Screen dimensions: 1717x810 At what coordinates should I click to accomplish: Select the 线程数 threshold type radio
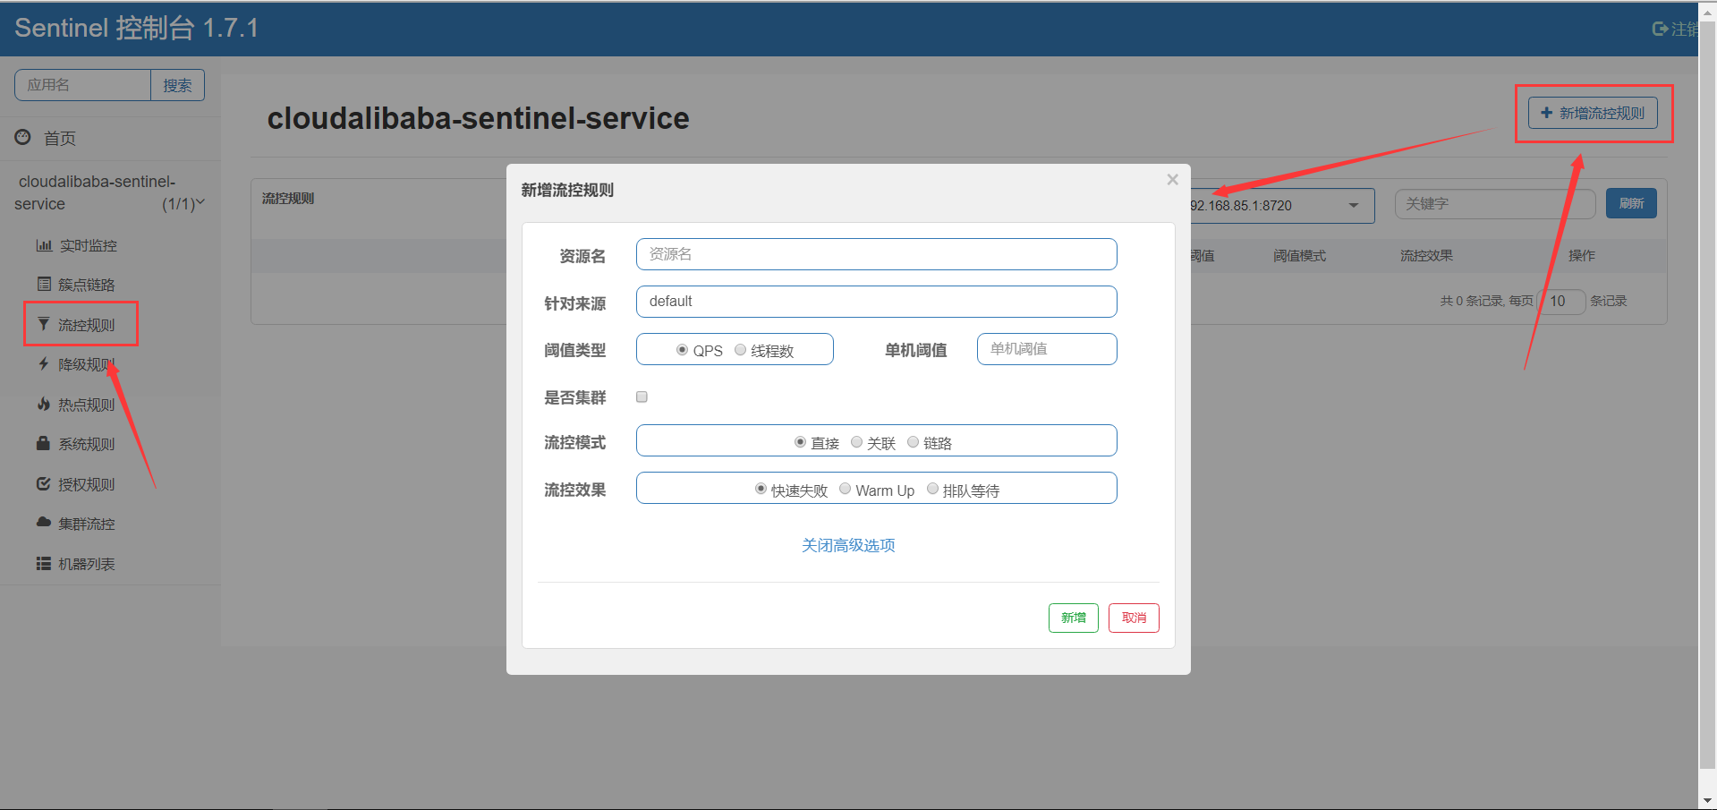[740, 350]
